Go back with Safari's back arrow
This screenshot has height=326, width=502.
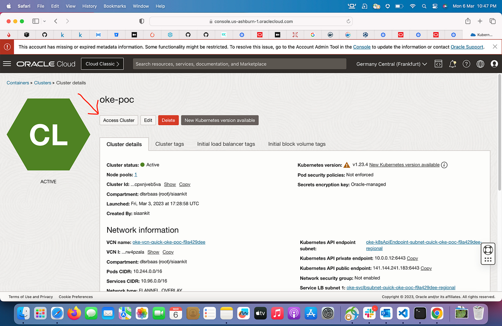click(x=56, y=21)
